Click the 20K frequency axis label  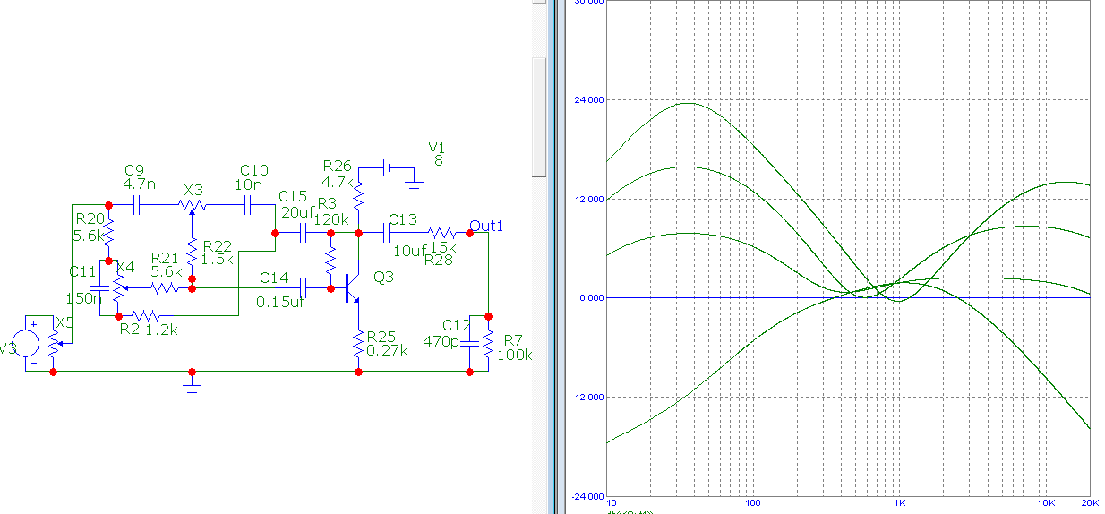point(1089,503)
